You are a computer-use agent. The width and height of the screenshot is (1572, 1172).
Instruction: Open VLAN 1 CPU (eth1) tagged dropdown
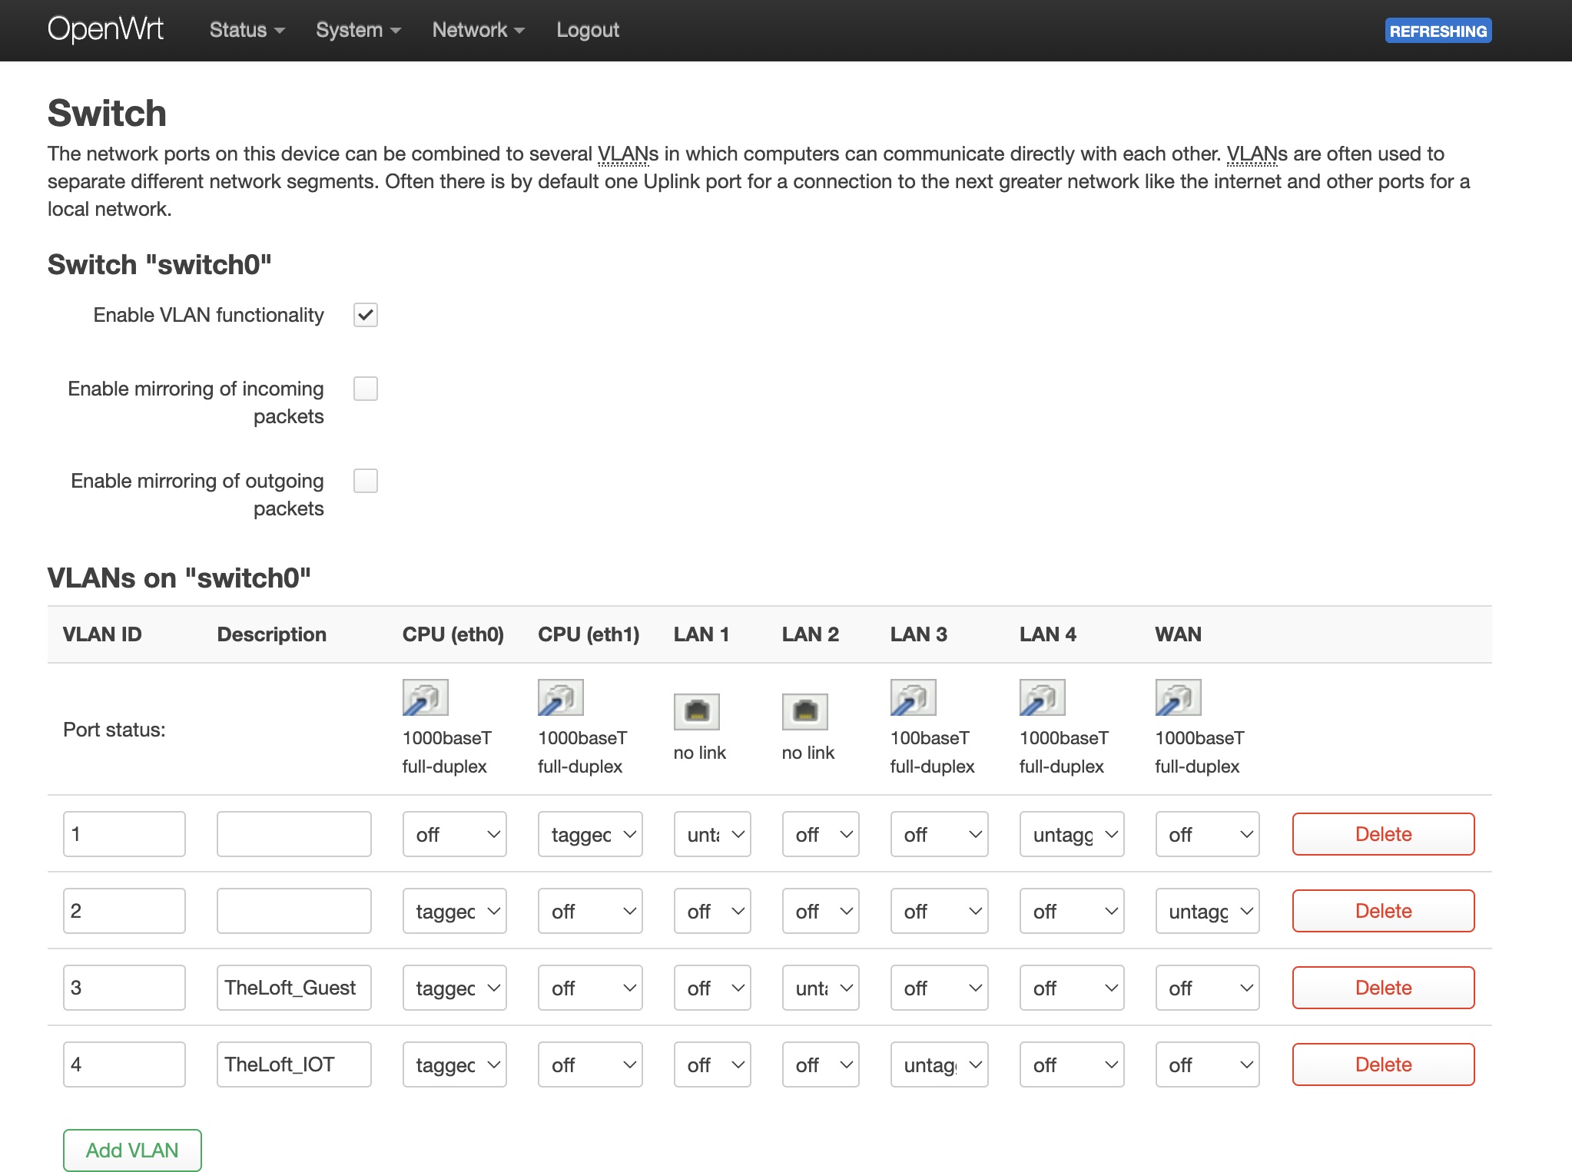(x=590, y=834)
